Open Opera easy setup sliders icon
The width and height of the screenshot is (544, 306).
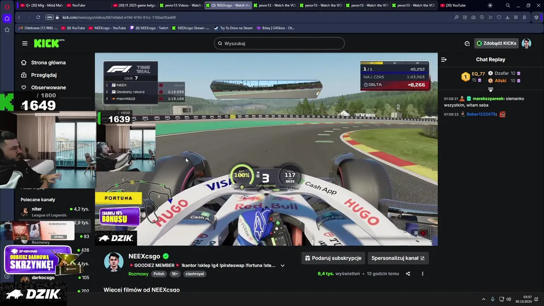(x=516, y=17)
